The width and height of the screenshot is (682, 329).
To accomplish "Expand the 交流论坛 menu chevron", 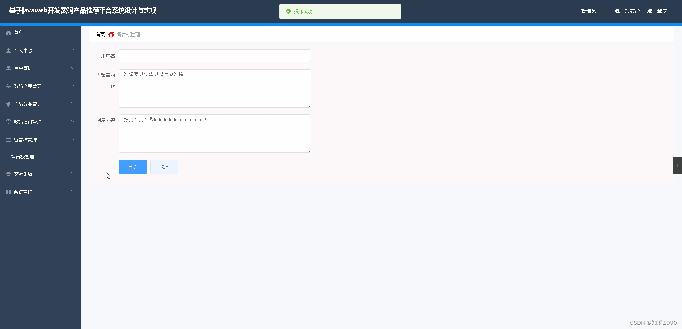I will 73,173.
